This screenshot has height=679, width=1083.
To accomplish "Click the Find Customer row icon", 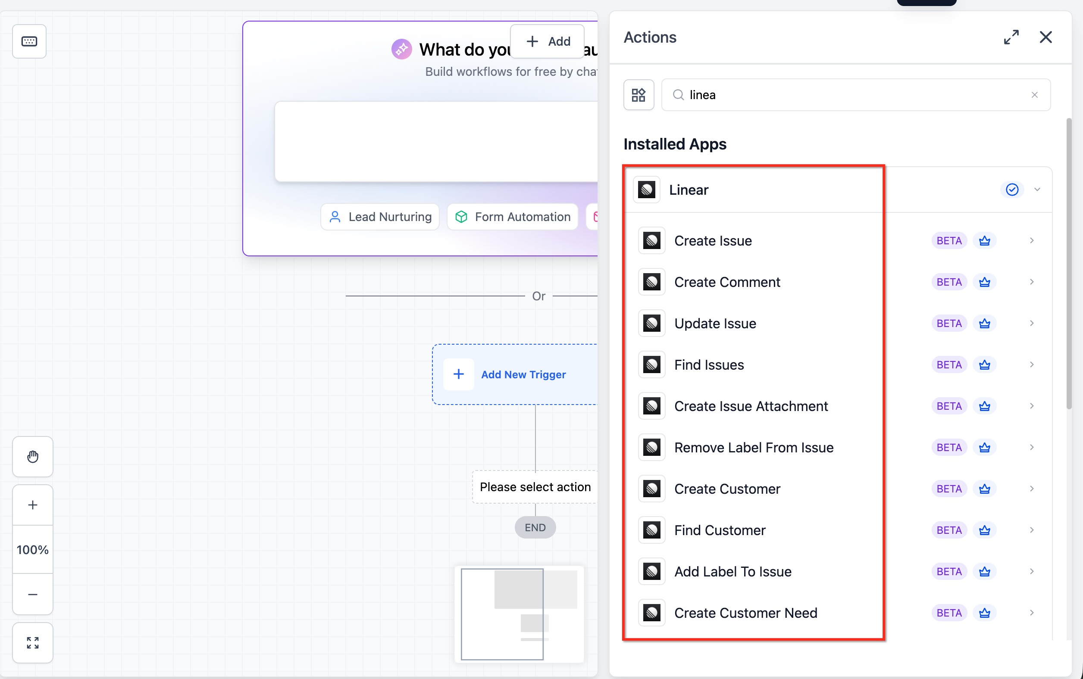I will tap(651, 530).
